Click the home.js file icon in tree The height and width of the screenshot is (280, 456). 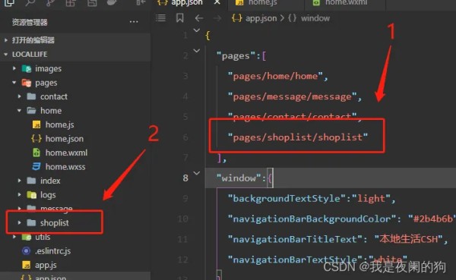[x=36, y=124]
